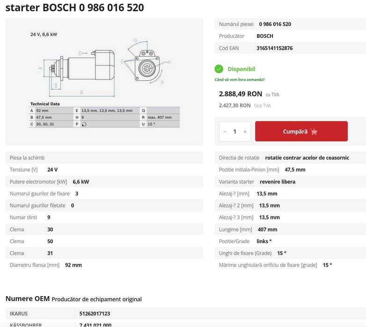Click the quantity input field showing 1

click(x=235, y=131)
